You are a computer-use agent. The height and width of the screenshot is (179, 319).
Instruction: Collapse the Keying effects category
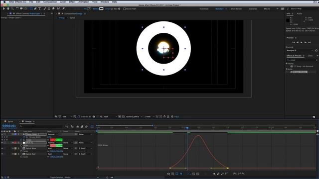287,64
